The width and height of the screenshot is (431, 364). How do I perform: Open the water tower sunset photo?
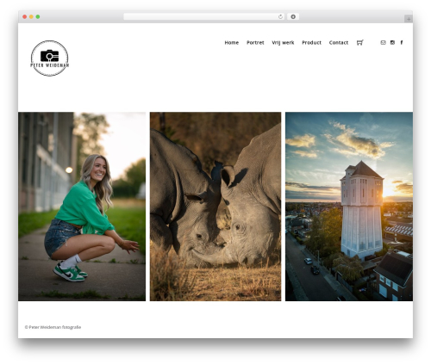pos(349,207)
